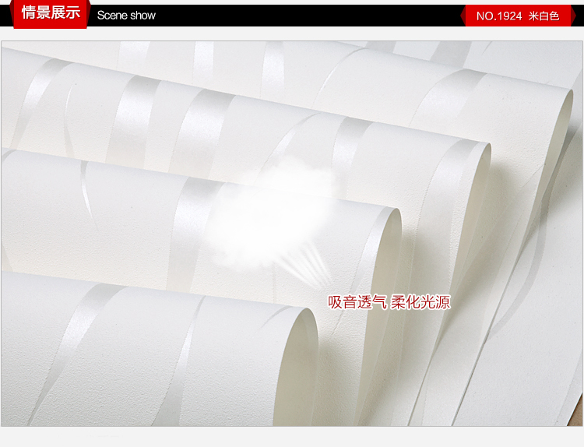The width and height of the screenshot is (584, 447).
Task: Open the wallpaper rolls product photo
Action: [x=292, y=234]
